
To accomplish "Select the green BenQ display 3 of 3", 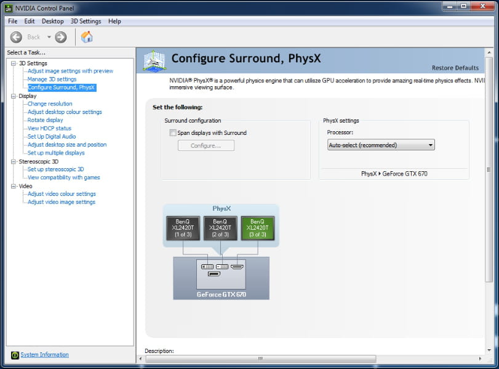I will [x=257, y=228].
